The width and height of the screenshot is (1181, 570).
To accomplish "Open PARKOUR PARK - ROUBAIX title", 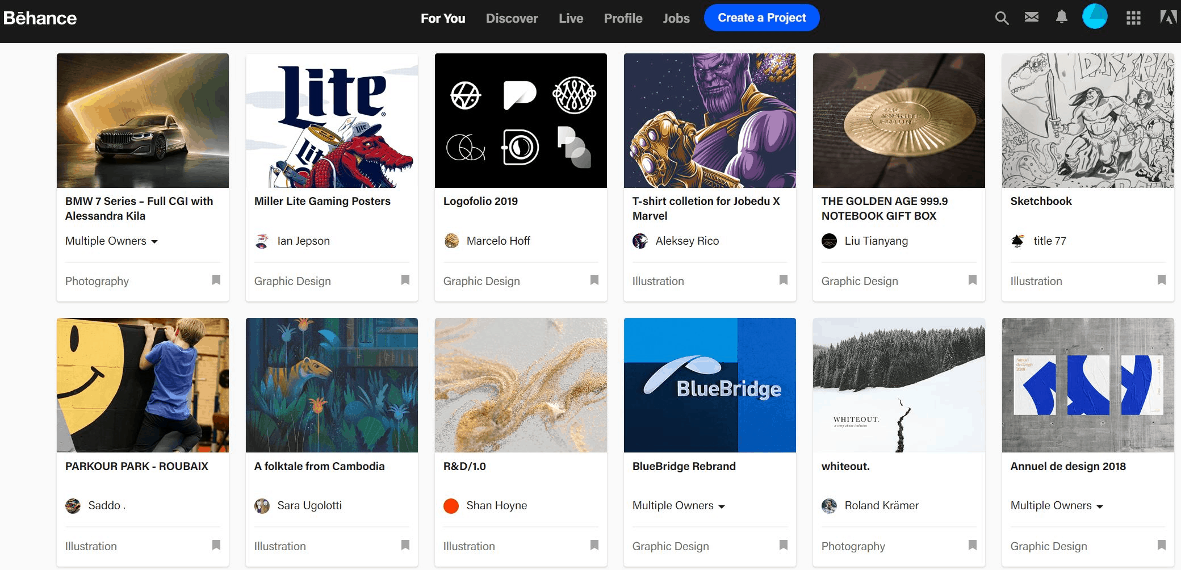I will (x=137, y=466).
